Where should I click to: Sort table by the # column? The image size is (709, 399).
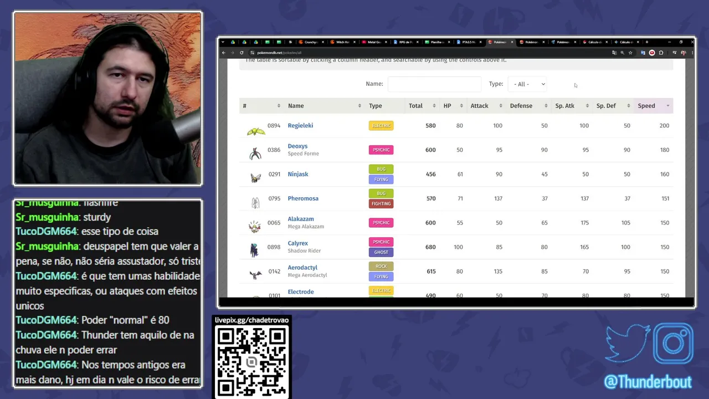coord(261,106)
